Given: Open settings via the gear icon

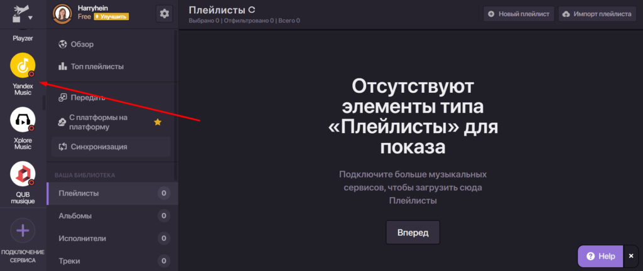Looking at the screenshot, I should [x=165, y=13].
